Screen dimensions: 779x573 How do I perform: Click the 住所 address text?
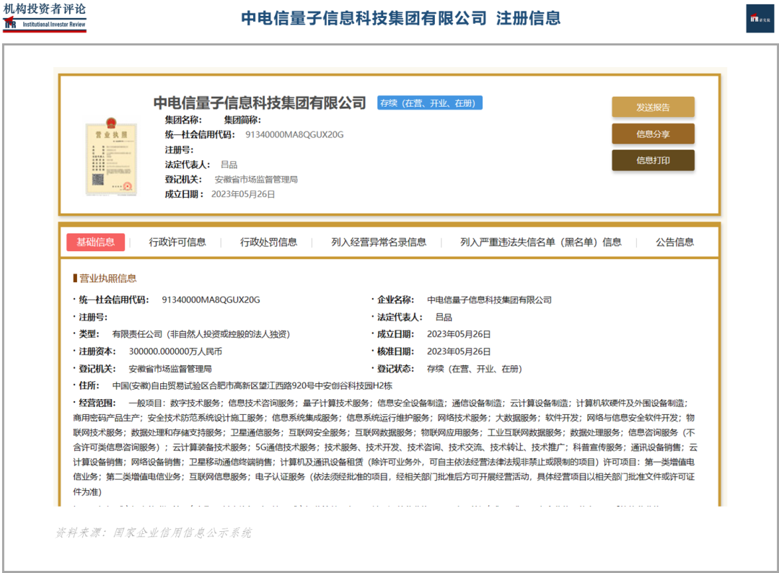click(x=252, y=385)
